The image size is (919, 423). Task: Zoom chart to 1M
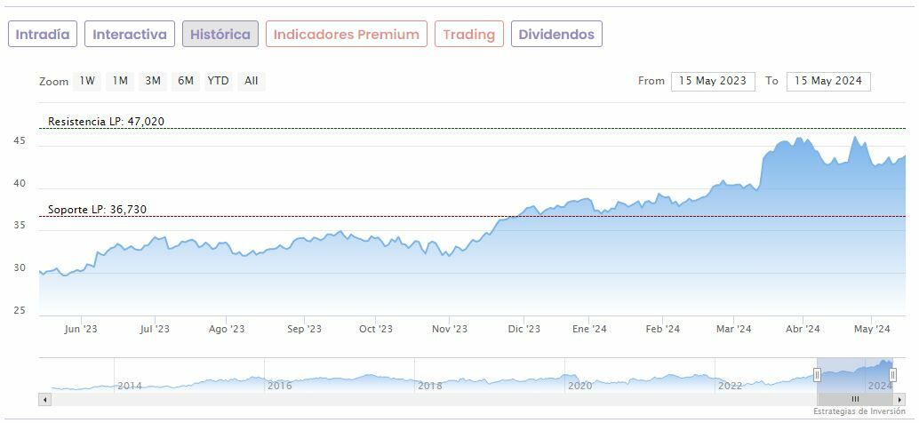[120, 81]
